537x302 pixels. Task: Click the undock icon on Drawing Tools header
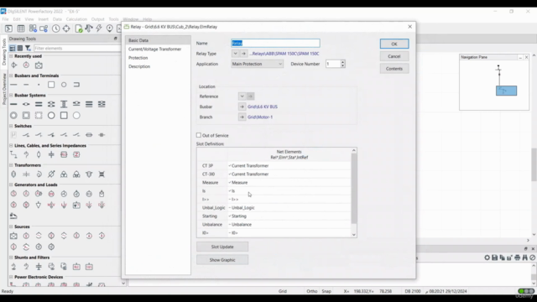pyautogui.click(x=116, y=39)
